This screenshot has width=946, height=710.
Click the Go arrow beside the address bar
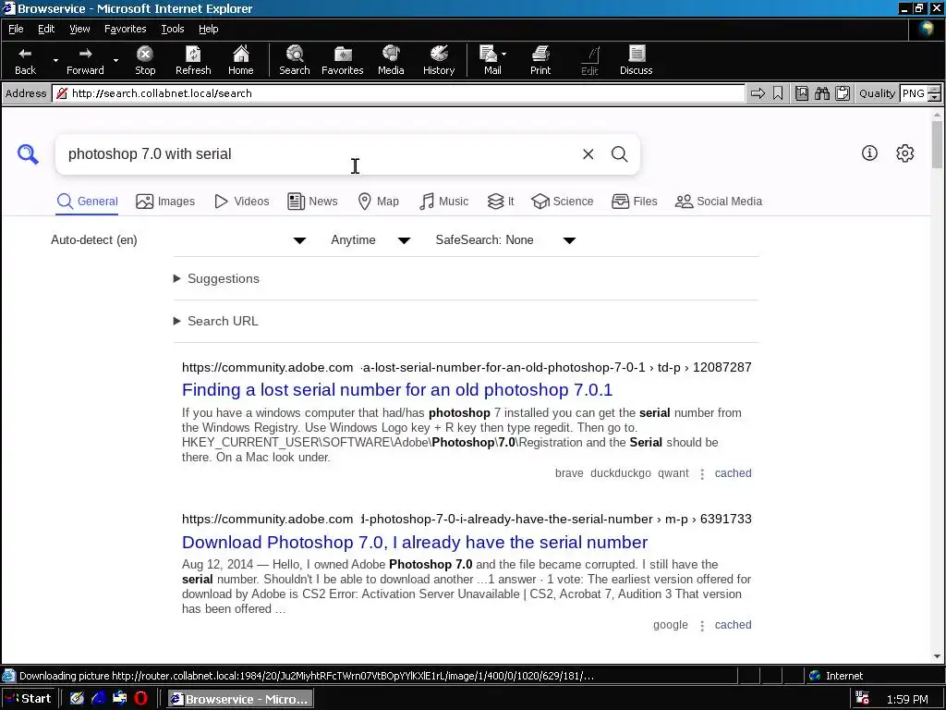(758, 93)
